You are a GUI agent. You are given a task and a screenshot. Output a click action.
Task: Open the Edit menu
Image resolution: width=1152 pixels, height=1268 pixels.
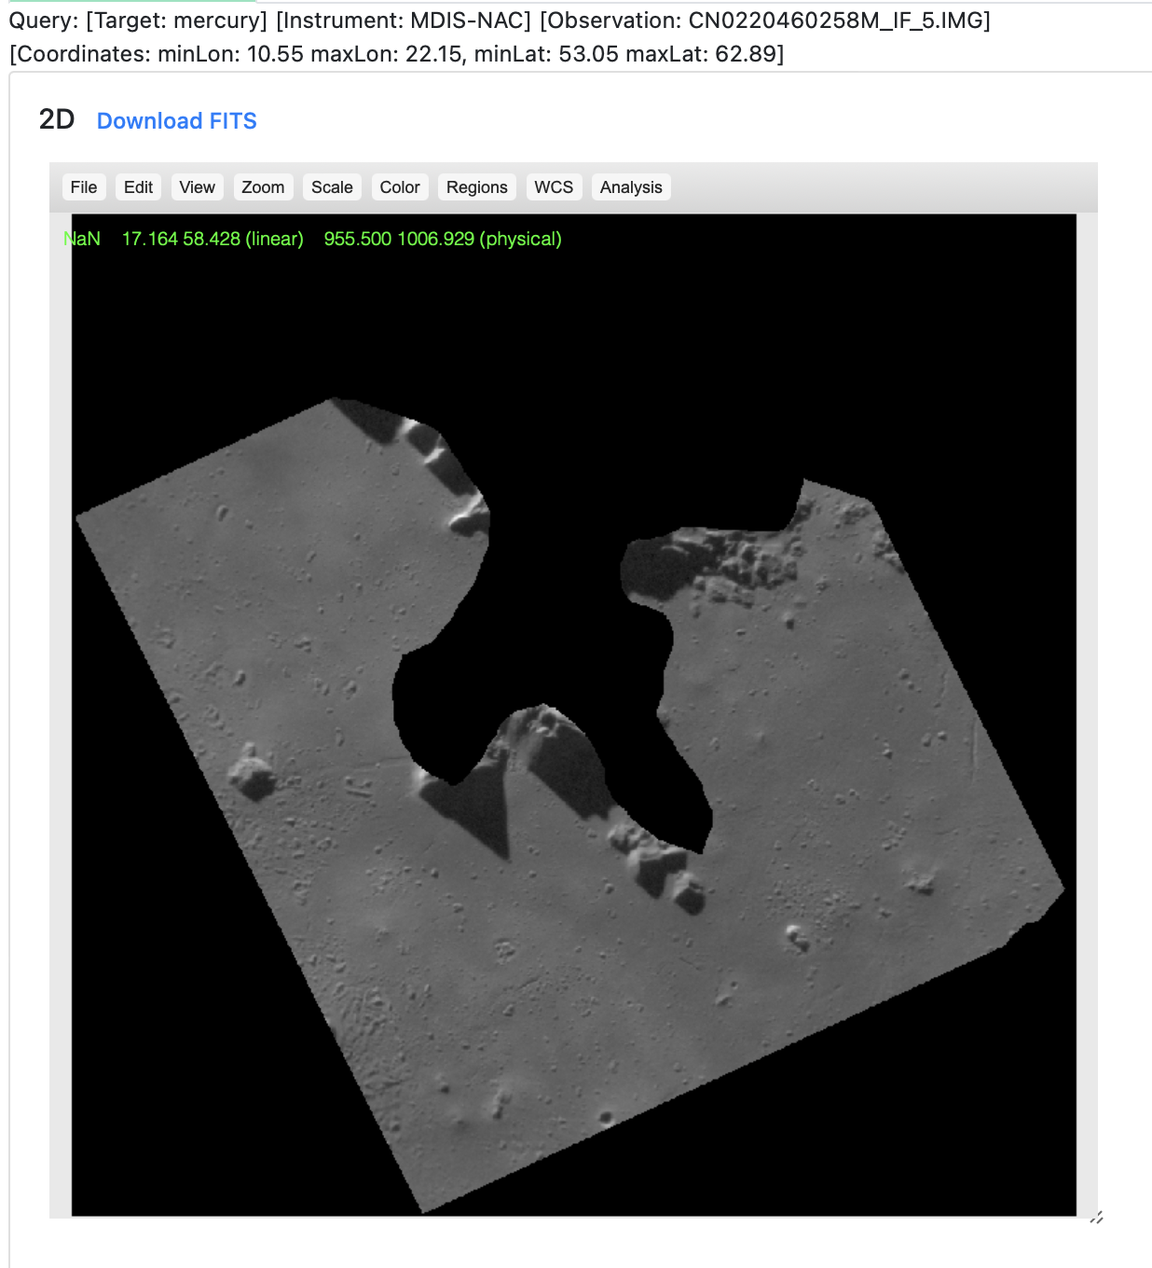(x=138, y=187)
